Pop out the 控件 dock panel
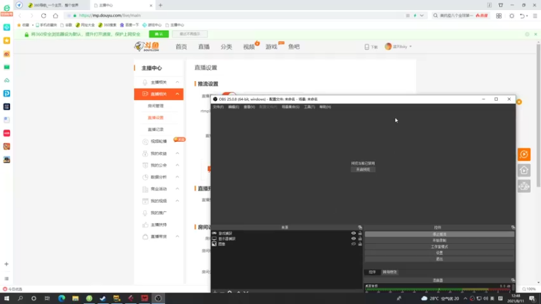The width and height of the screenshot is (541, 304). tap(513, 228)
